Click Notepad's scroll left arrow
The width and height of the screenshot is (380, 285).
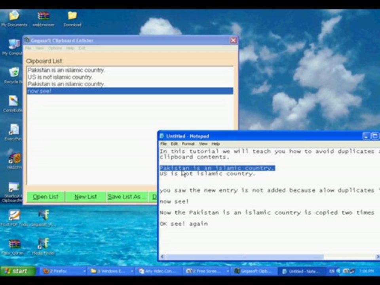162,256
